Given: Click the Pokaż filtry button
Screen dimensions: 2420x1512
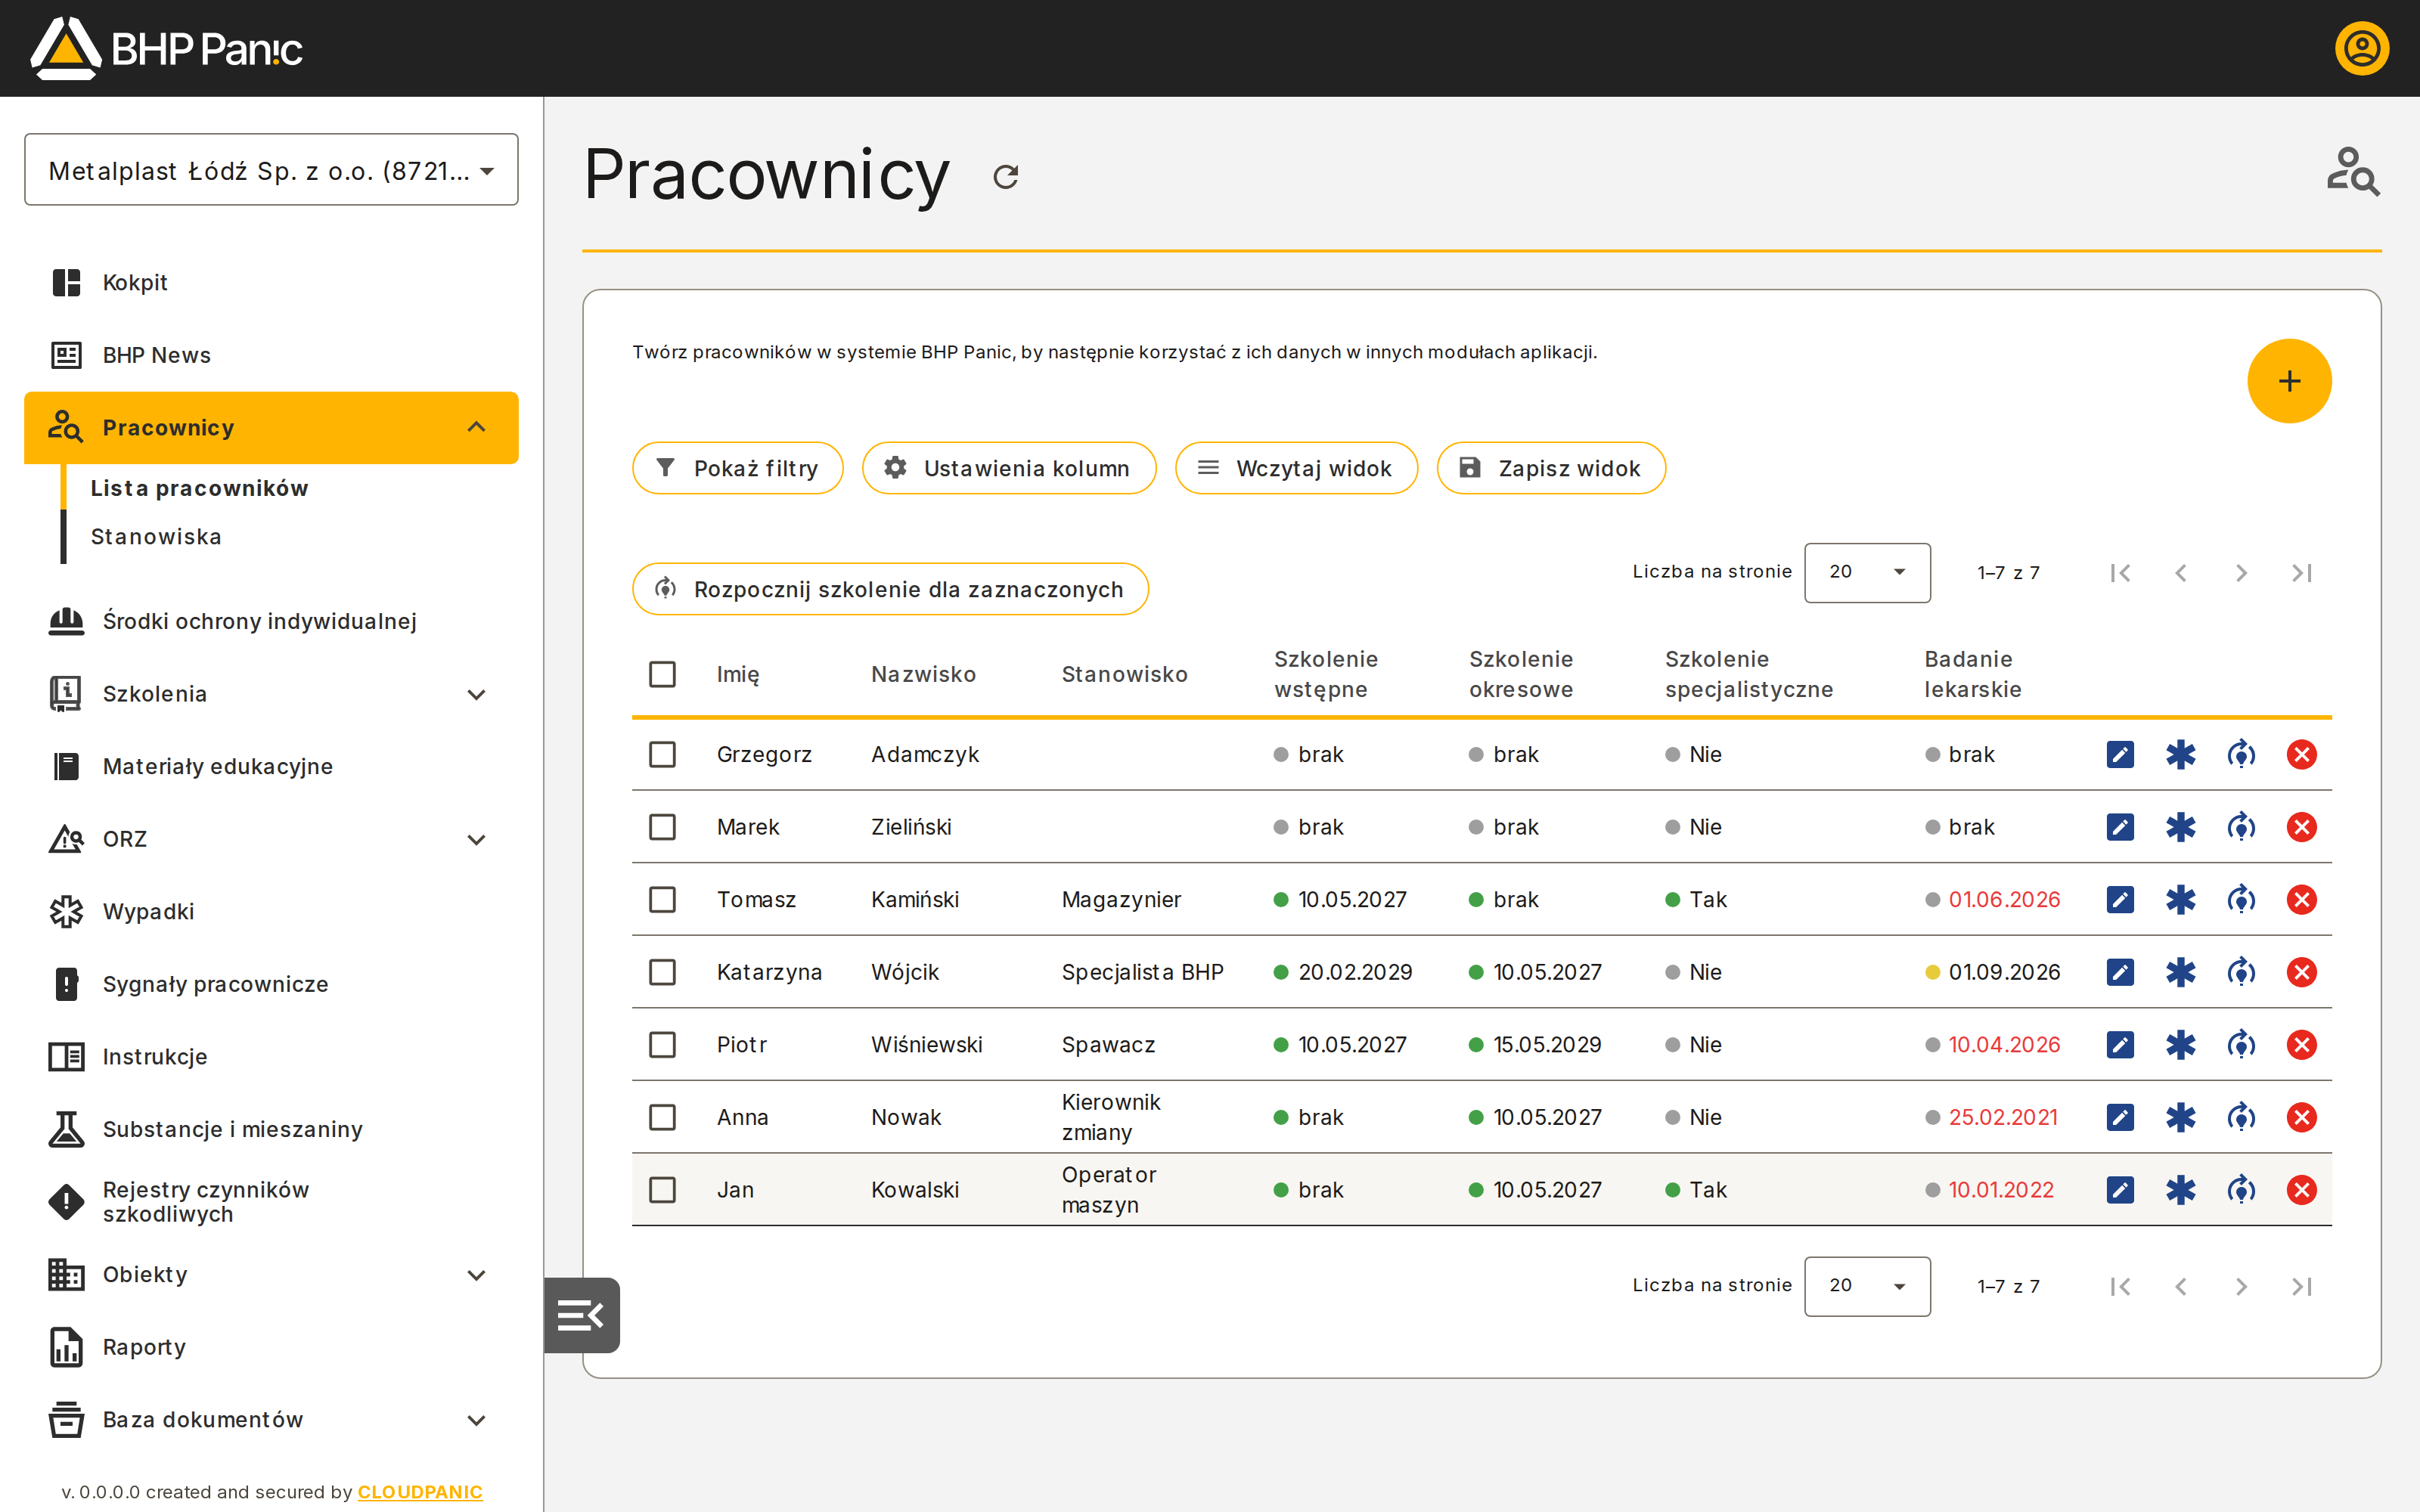Looking at the screenshot, I should [737, 468].
